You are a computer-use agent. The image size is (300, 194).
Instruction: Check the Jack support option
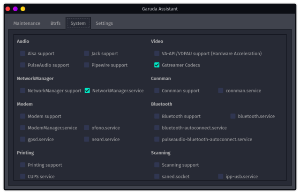[87, 53]
